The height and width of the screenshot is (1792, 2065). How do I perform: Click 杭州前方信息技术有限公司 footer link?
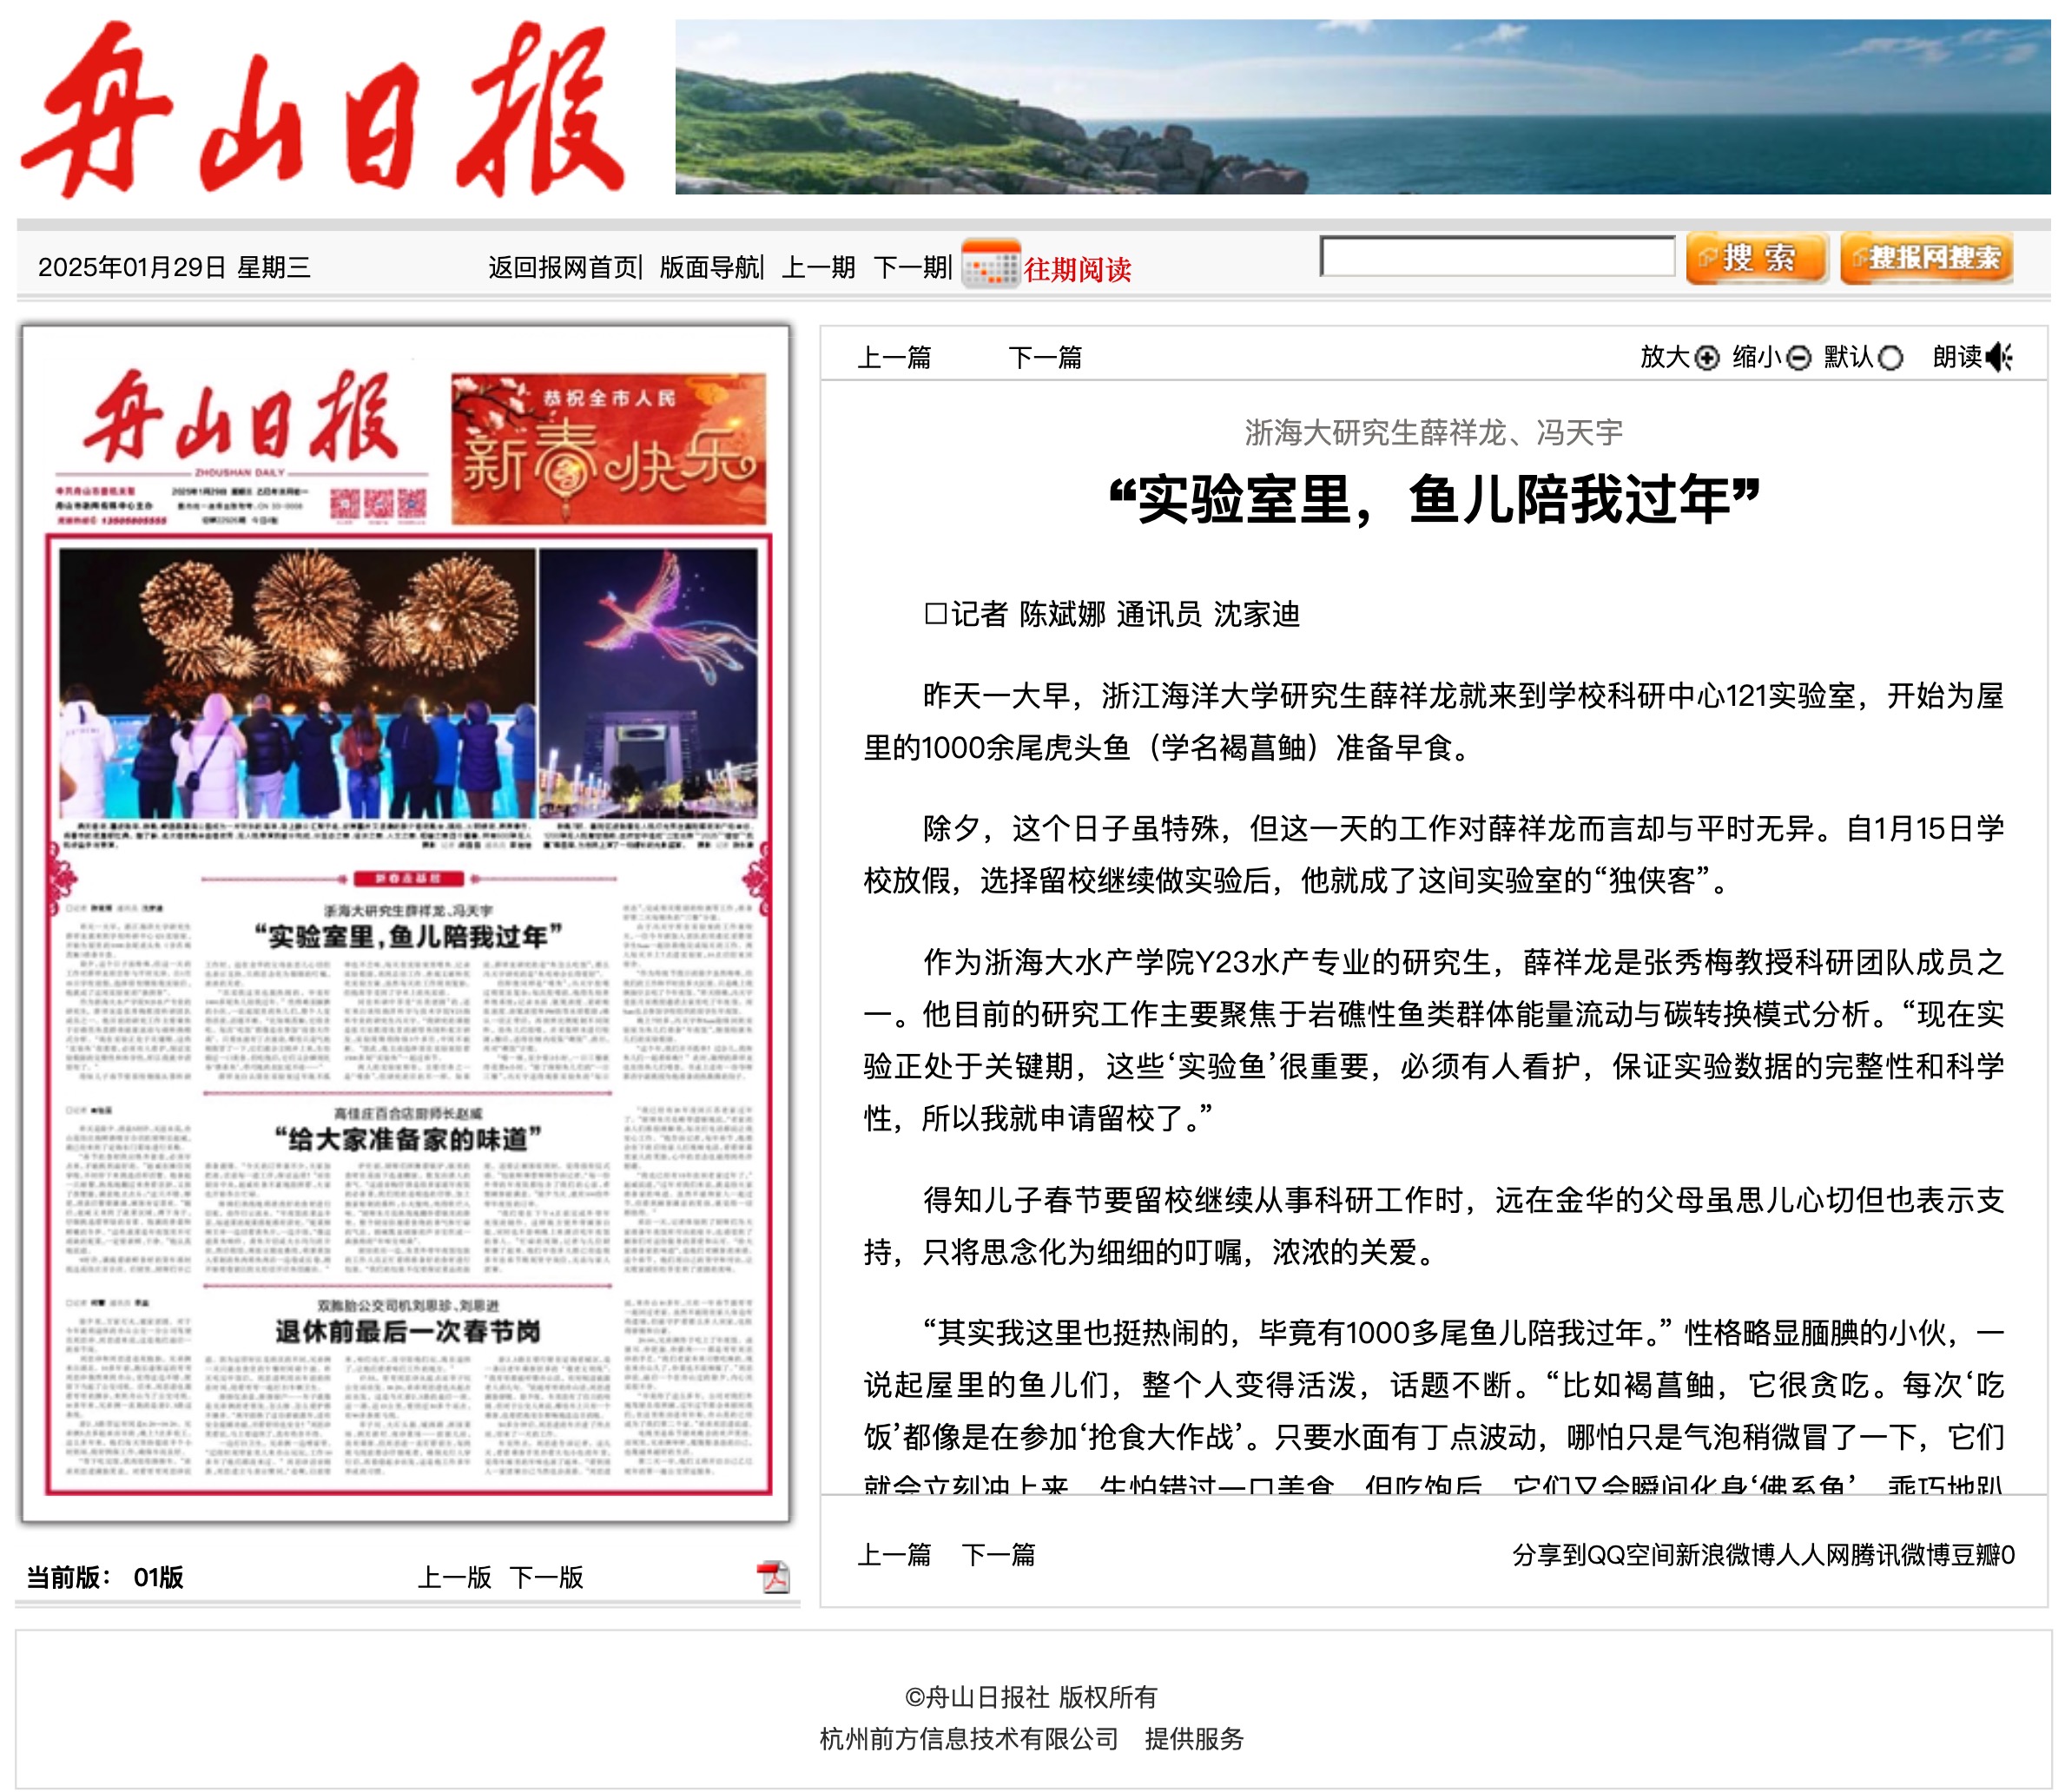pos(969,1739)
